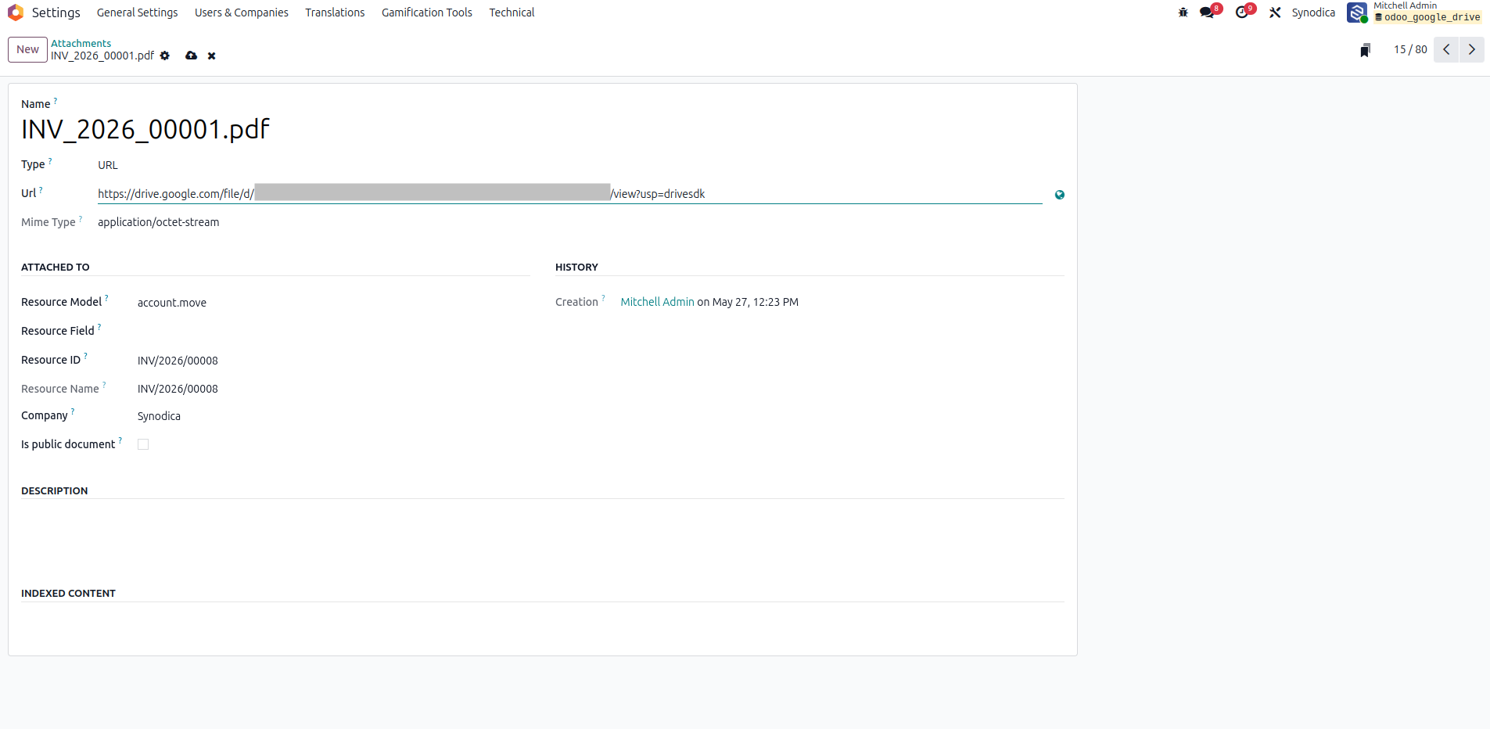The image size is (1490, 729).
Task: Go to previous record arrow
Action: pos(1446,49)
